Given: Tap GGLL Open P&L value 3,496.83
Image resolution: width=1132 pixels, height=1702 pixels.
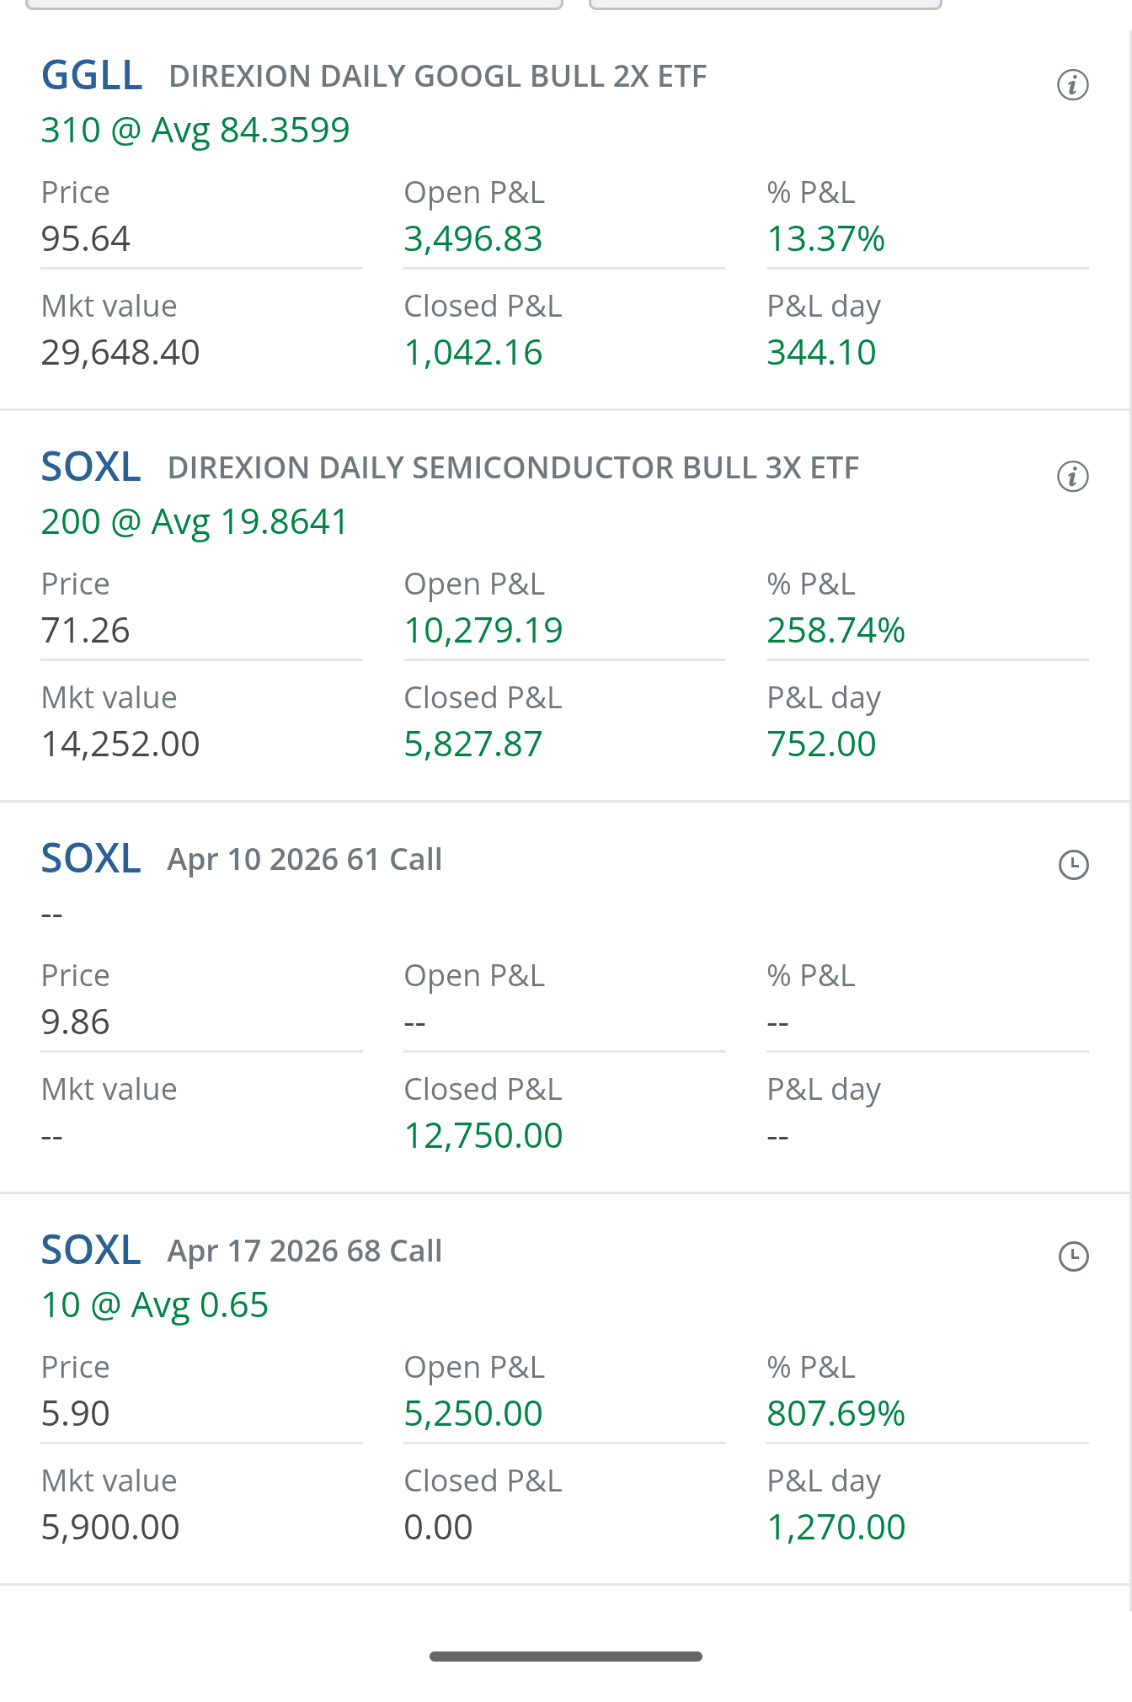Looking at the screenshot, I should tap(473, 239).
